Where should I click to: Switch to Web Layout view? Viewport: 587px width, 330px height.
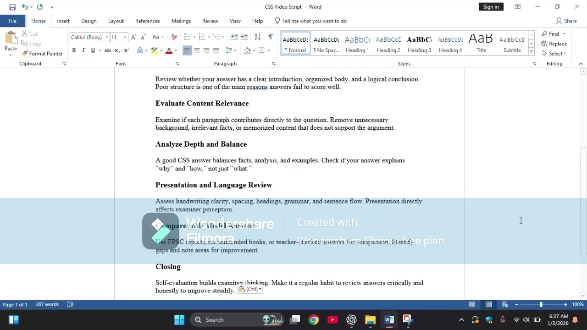[x=504, y=304]
